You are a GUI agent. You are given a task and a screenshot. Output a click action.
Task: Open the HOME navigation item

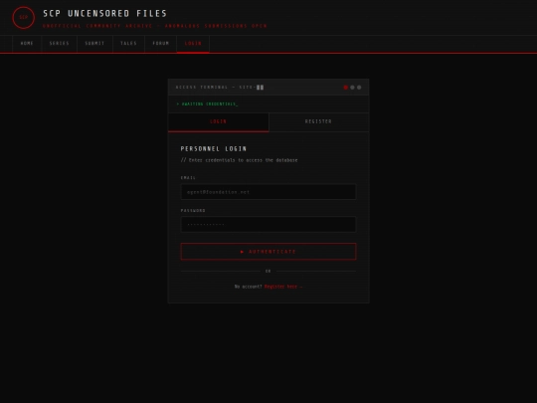tap(27, 44)
